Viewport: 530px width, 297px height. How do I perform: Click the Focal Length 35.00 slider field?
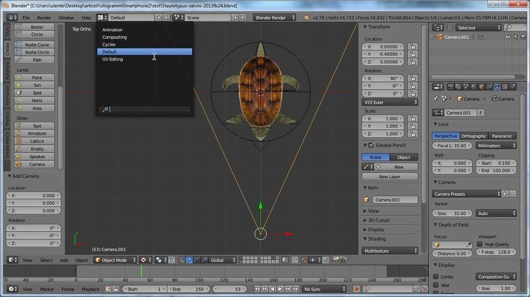[451, 146]
